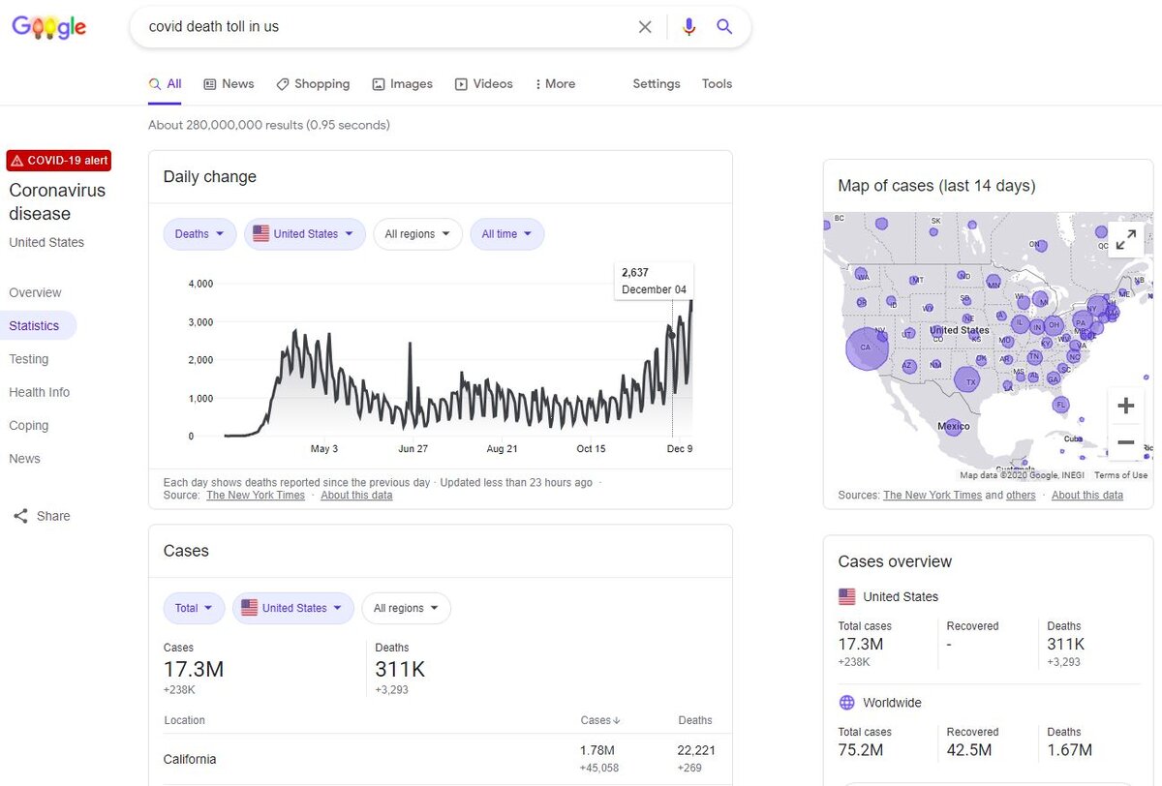This screenshot has width=1162, height=786.
Task: Click the Worldwide label in overview
Action: tap(892, 703)
